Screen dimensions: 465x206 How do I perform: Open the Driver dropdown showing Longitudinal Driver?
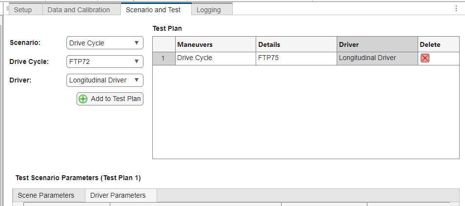pyautogui.click(x=105, y=80)
